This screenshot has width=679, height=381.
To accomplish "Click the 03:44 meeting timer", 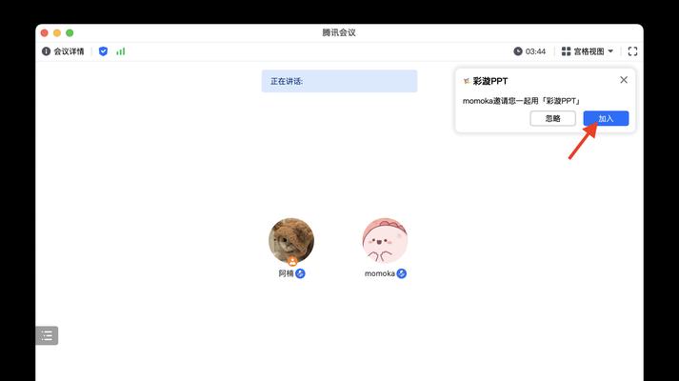I will 535,51.
